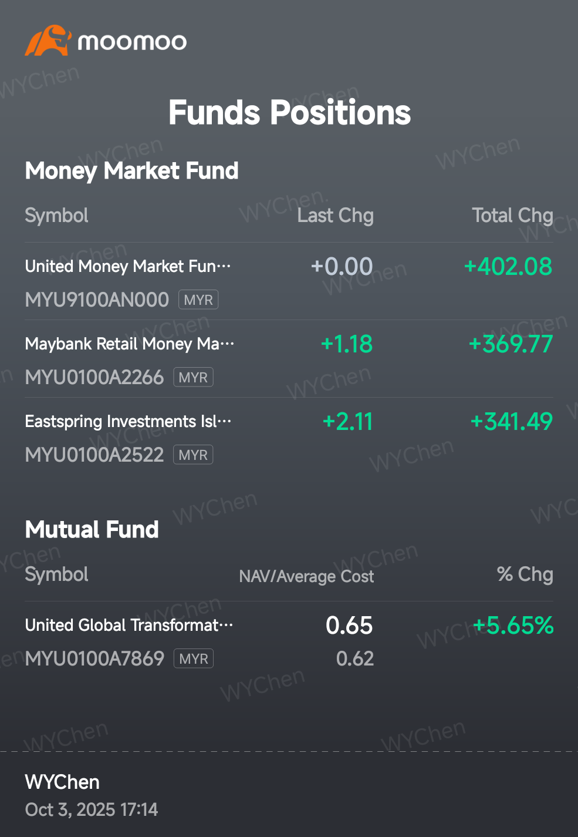Click the MYR badge beside MYU0100A2266

[193, 378]
